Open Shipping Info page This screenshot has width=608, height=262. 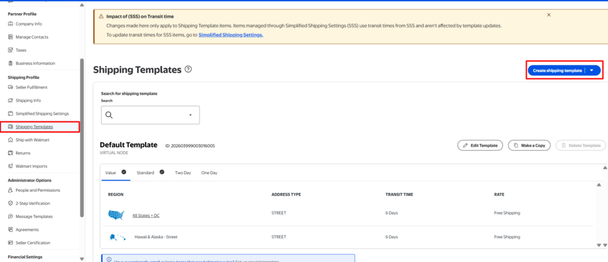click(28, 100)
